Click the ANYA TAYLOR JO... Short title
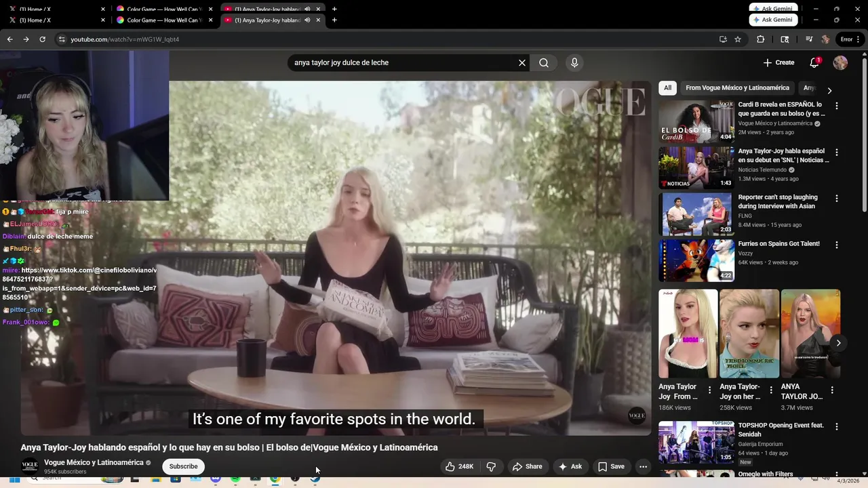 [802, 391]
